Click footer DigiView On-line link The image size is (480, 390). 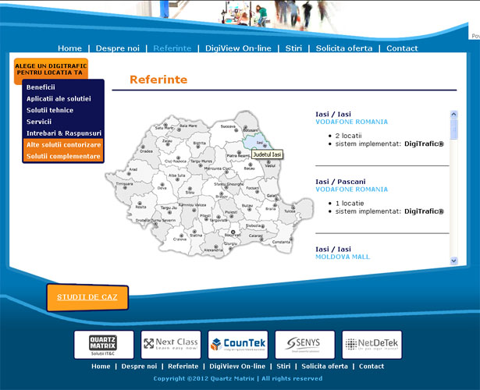(237, 366)
